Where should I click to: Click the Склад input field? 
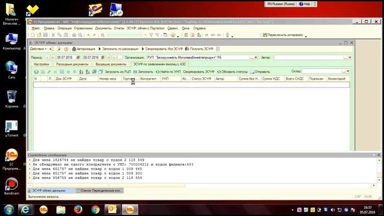pos(322,71)
